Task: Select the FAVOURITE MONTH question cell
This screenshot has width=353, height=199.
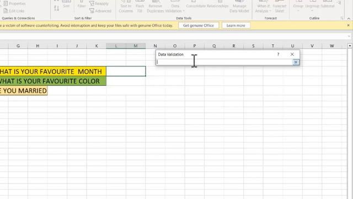Action: point(53,71)
